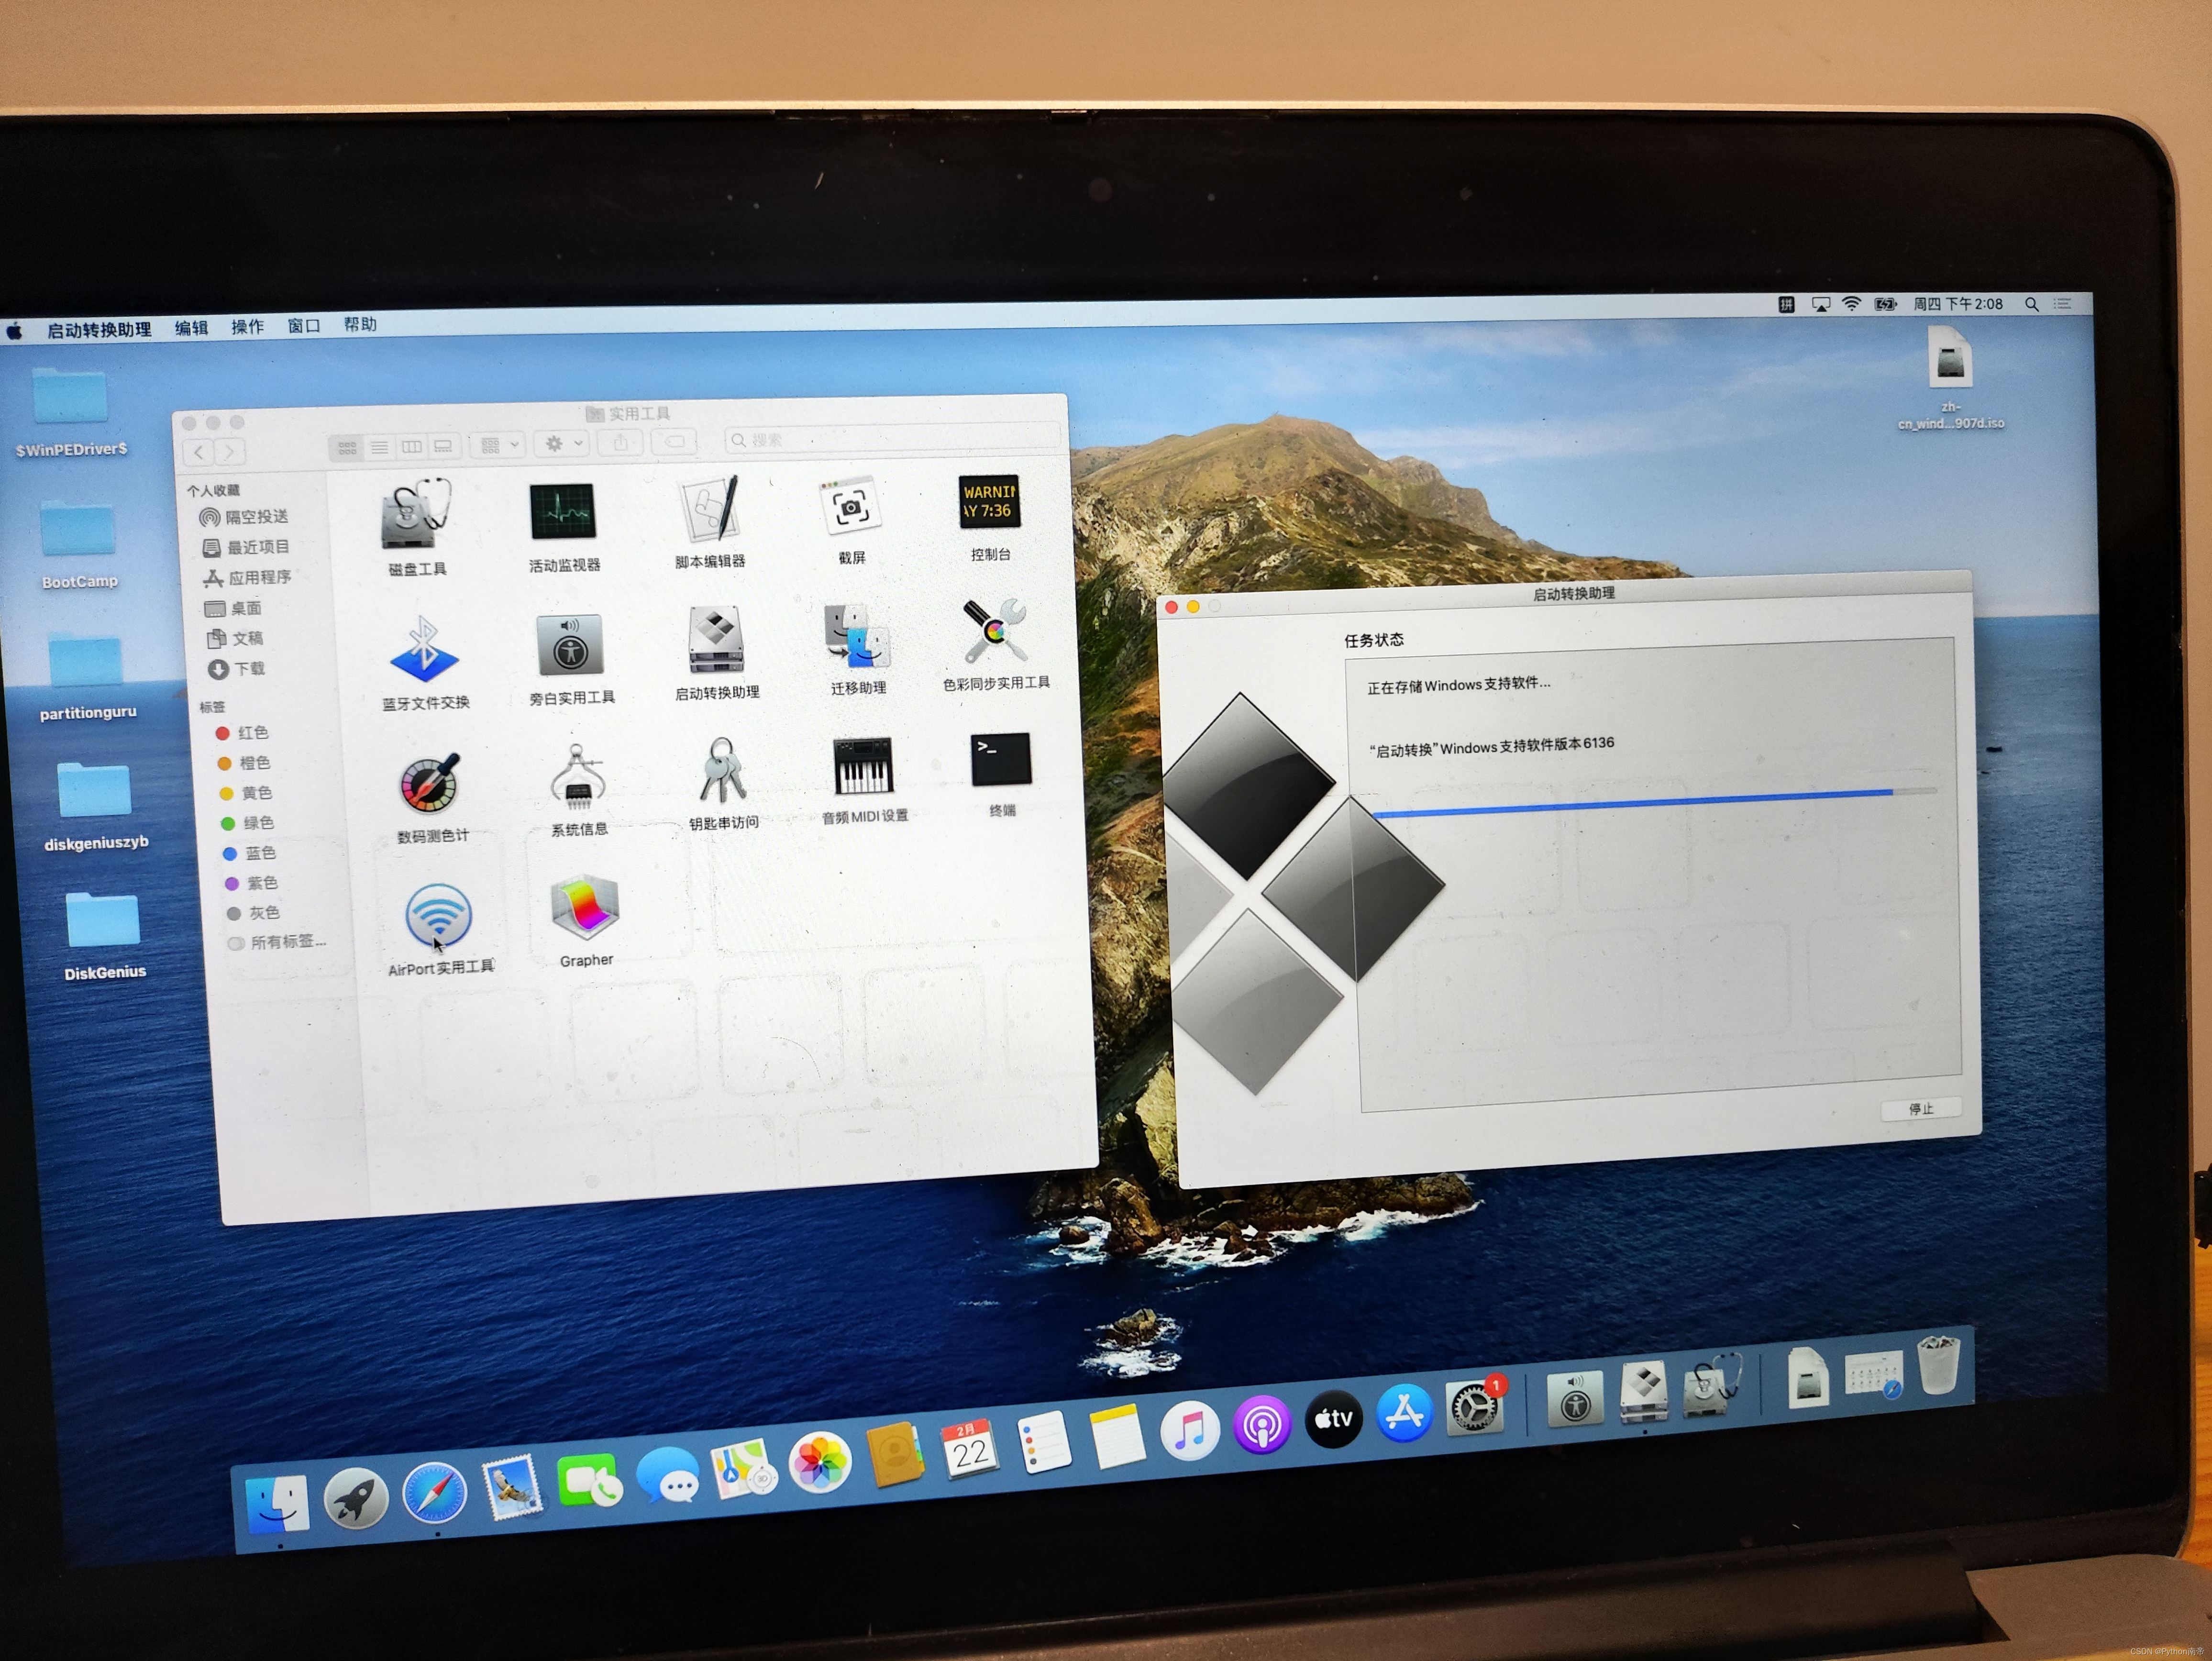Open Digital Color Meter icon
This screenshot has height=1661, width=2212.
pos(430,785)
